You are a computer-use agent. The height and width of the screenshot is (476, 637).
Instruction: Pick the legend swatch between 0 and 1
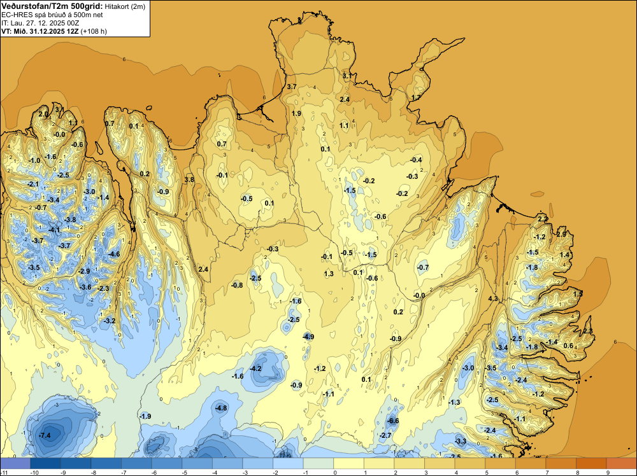[349, 463]
